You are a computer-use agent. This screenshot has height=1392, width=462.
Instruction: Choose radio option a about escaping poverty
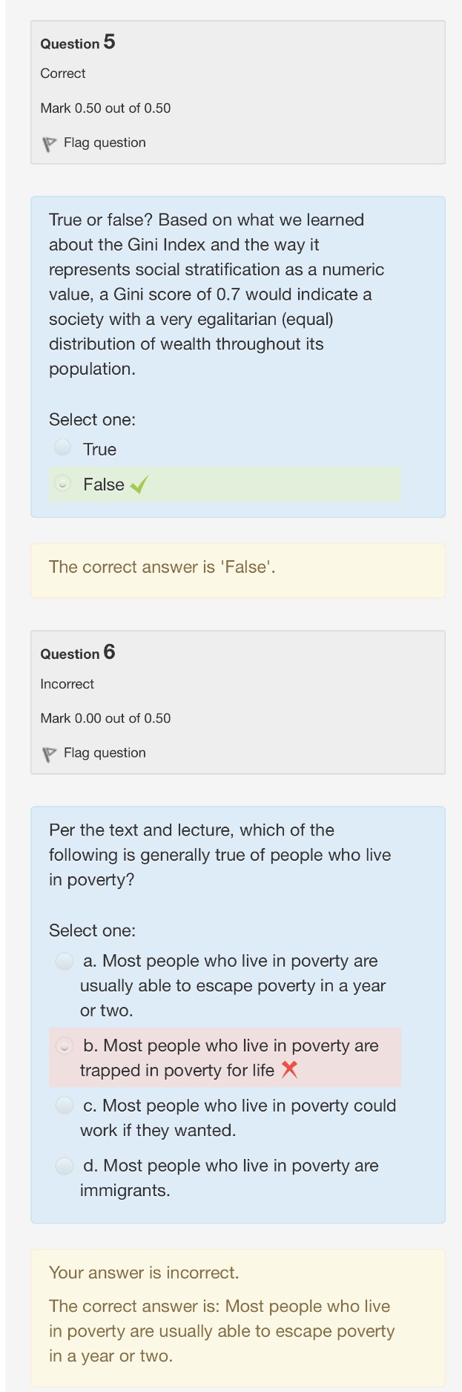pos(65,962)
